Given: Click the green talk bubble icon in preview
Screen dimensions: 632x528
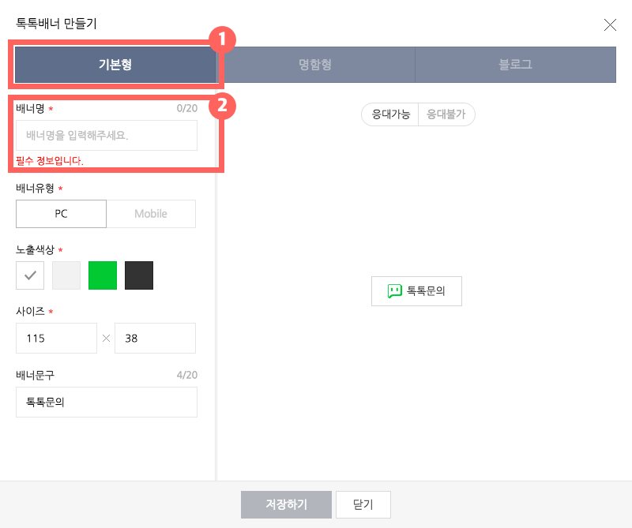Looking at the screenshot, I should click(x=395, y=291).
